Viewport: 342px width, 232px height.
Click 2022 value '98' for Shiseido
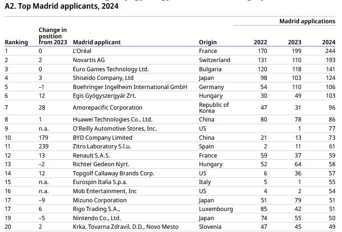pos(264,78)
